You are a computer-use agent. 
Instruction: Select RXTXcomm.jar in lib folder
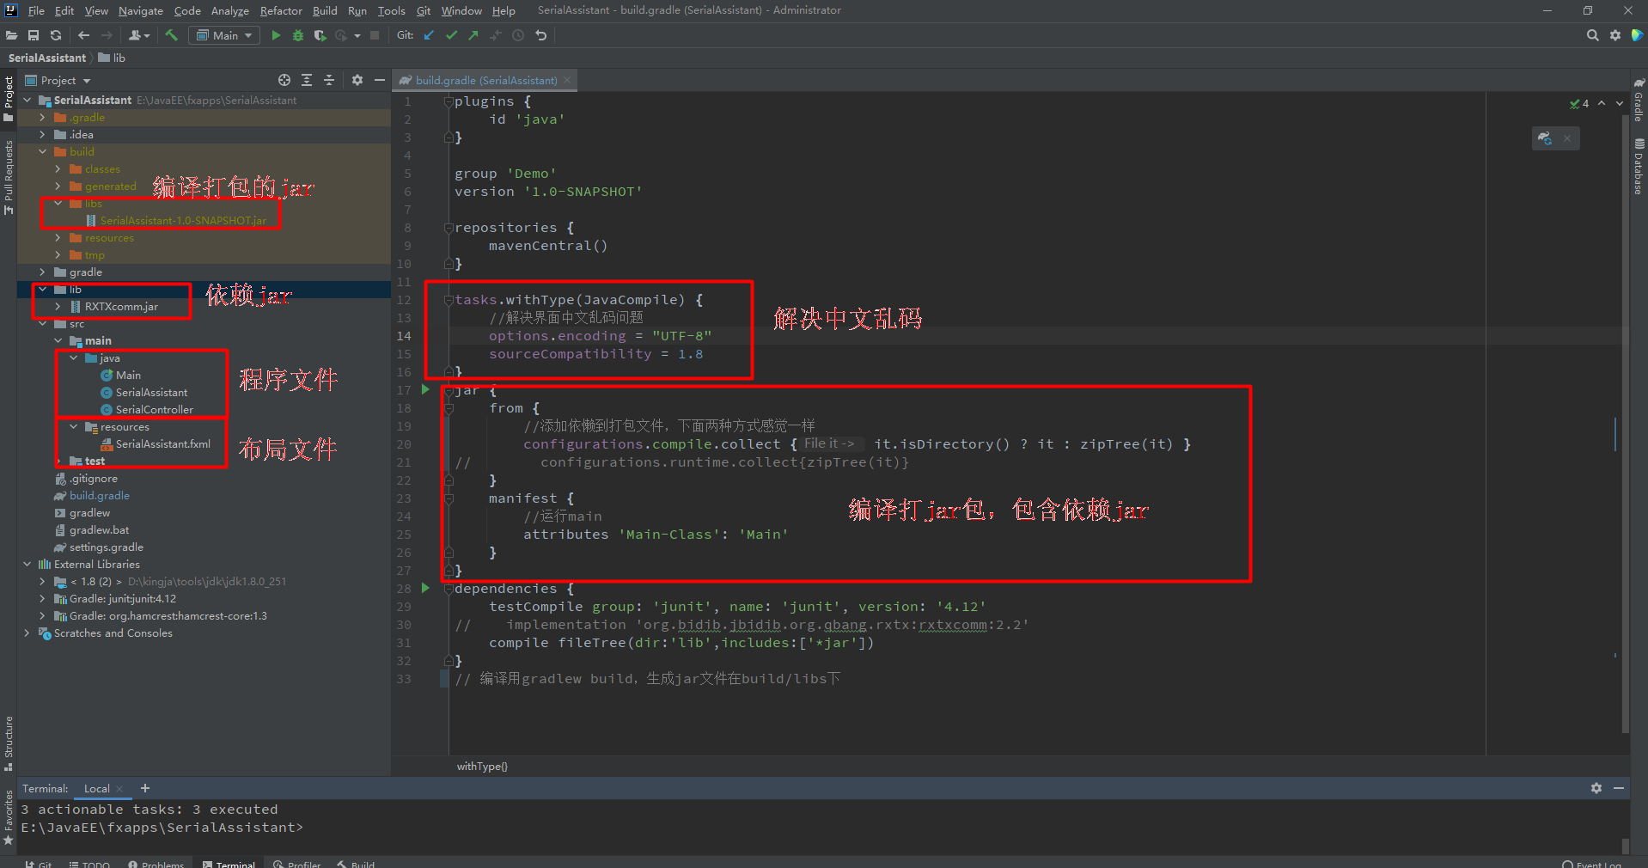(121, 307)
